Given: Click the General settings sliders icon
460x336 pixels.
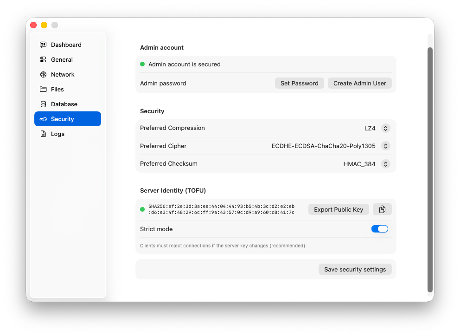Looking at the screenshot, I should pyautogui.click(x=44, y=59).
